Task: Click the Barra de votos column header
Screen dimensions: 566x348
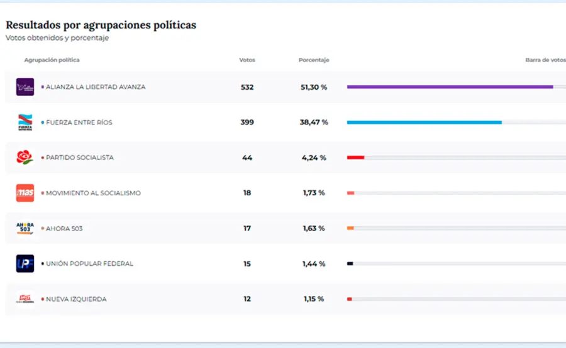Action: (x=545, y=60)
